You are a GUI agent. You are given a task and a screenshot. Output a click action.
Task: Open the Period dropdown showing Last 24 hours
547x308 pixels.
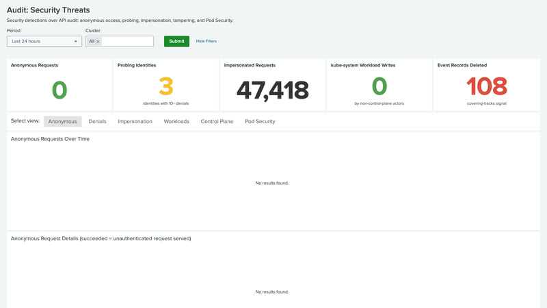[44, 41]
